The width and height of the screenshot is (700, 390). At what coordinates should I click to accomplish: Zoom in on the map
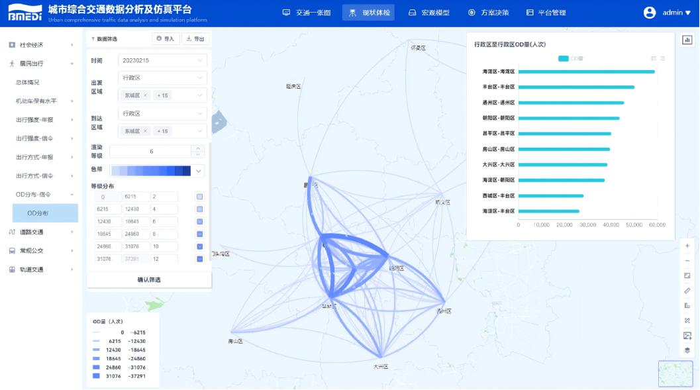687,246
